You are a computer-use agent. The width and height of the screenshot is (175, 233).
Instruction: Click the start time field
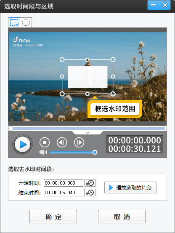pos(64,183)
